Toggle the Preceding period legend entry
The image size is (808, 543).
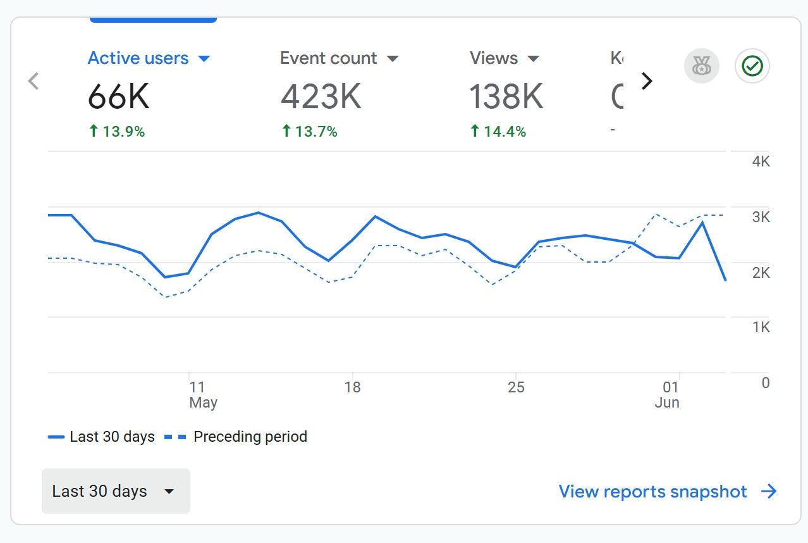click(236, 437)
